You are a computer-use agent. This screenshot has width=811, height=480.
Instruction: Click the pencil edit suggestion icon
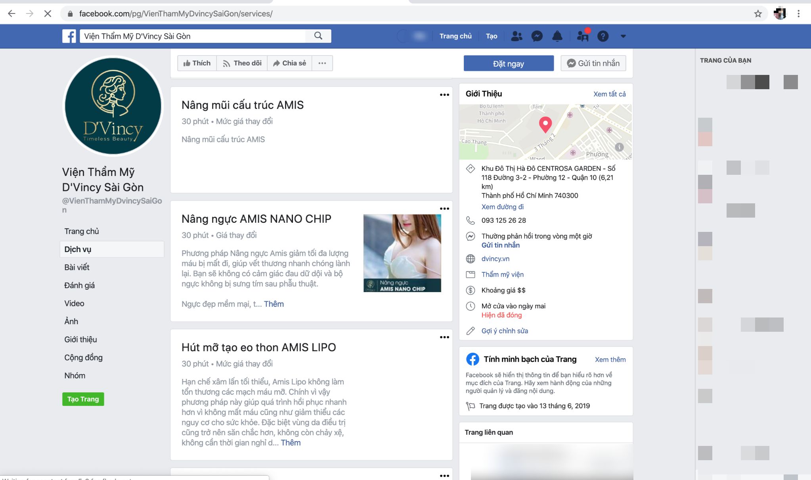coord(470,331)
